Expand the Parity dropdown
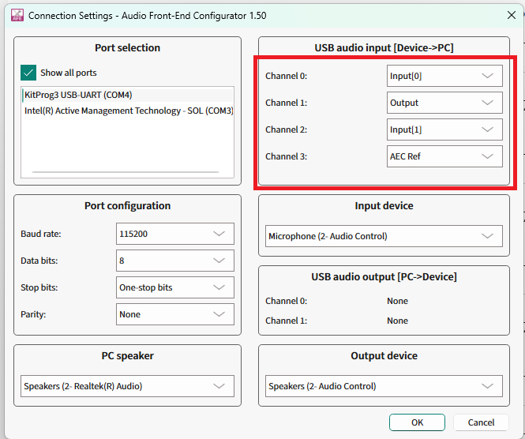This screenshot has width=525, height=439. pyautogui.click(x=174, y=314)
